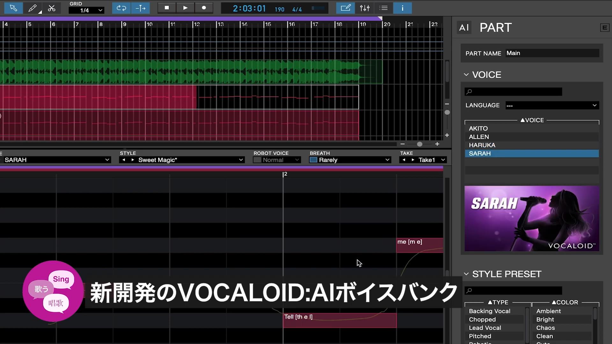Enable the ROBOT VOICE checkbox
This screenshot has width=612, height=344.
pos(257,160)
